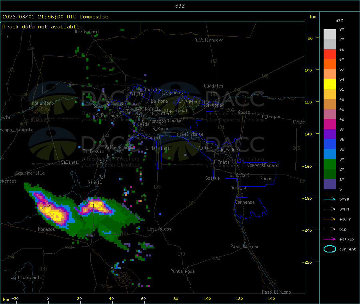Screen dimensions: 360x304
Task: Click the '140' km tick on horizontal axis
Action: coord(271,298)
